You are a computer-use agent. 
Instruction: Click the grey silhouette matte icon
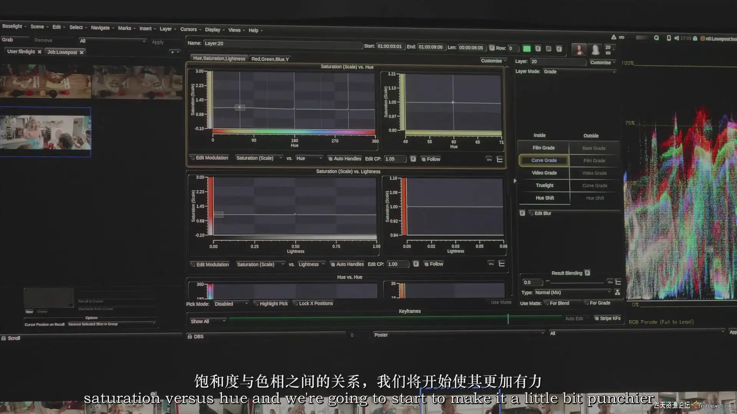(595, 49)
